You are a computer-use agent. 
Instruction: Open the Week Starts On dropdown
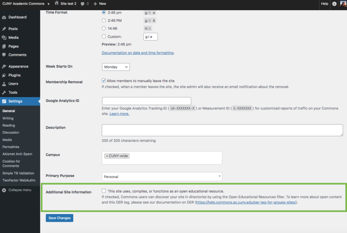point(116,67)
